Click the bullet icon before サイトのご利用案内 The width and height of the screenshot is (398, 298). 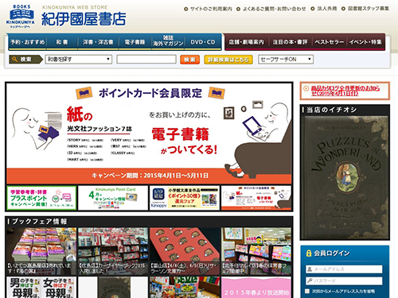pyautogui.click(x=186, y=9)
